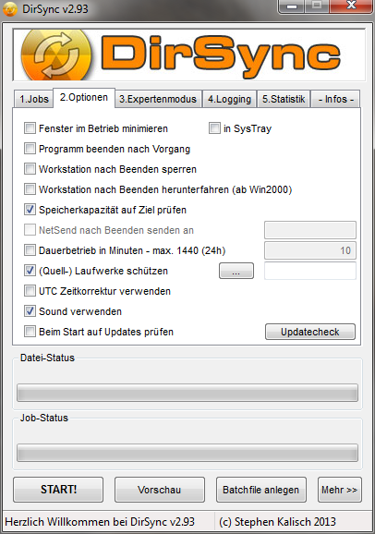
Task: Open the Vorschau preview button
Action: [160, 490]
